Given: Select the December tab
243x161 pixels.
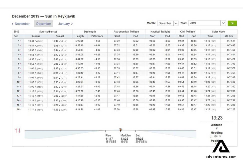Looking at the screenshot, I should pyautogui.click(x=43, y=24).
